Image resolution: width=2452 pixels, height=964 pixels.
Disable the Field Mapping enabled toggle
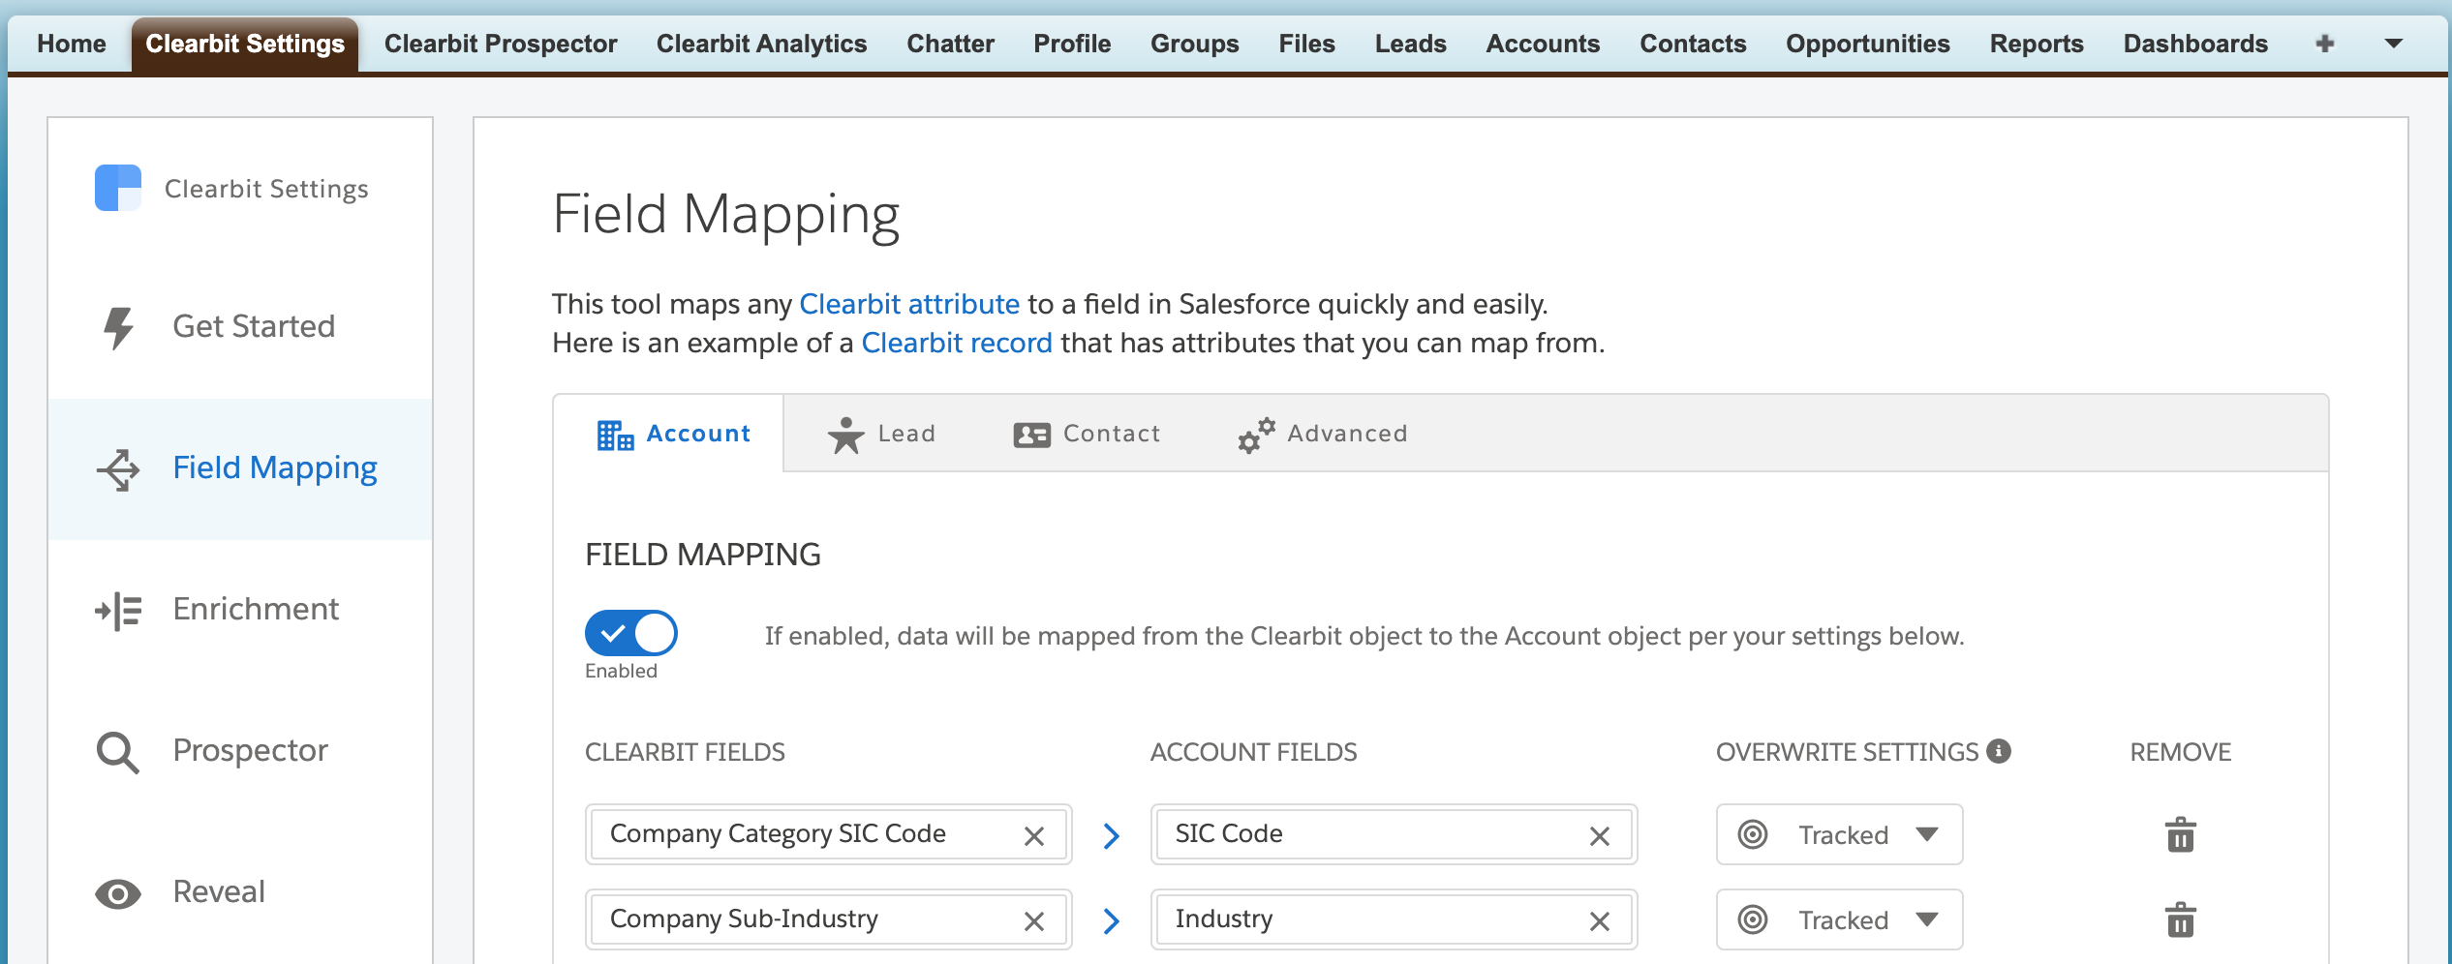click(x=631, y=634)
